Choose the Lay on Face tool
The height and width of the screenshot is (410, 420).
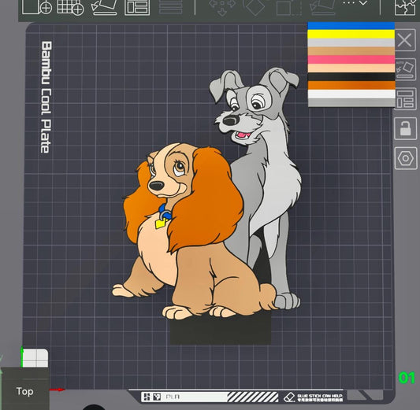(x=322, y=8)
